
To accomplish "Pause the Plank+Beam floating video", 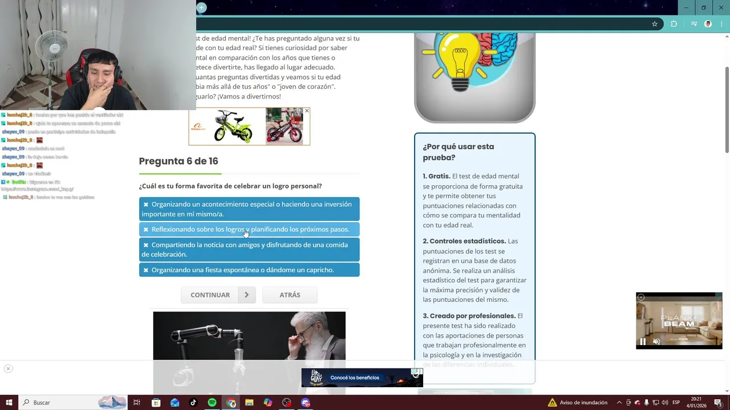I will click(x=643, y=342).
